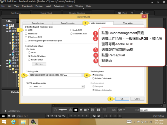Jump to the last image icon
The height and width of the screenshot is (125, 167).
click(120, 116)
